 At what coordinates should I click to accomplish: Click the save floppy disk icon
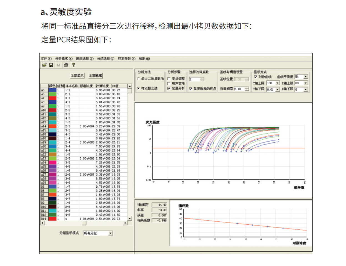pyautogui.click(x=51, y=65)
